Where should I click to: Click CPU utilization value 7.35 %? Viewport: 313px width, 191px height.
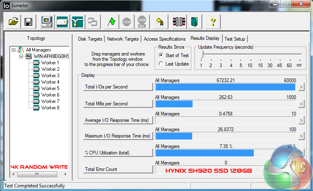tap(226, 146)
